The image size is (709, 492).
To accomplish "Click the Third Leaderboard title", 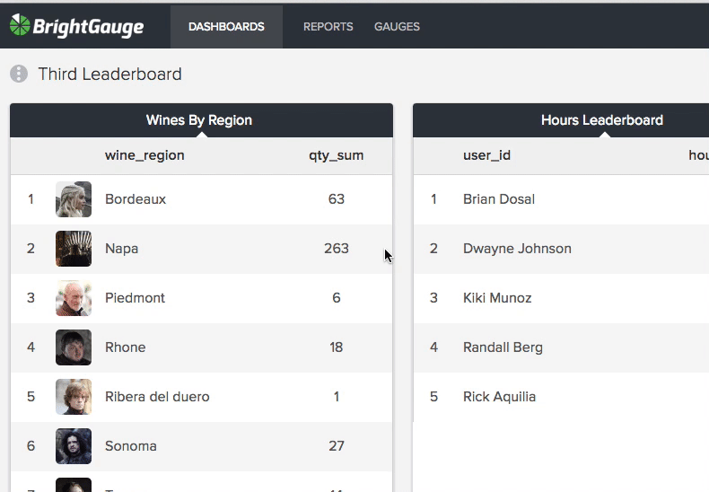I will (x=109, y=75).
